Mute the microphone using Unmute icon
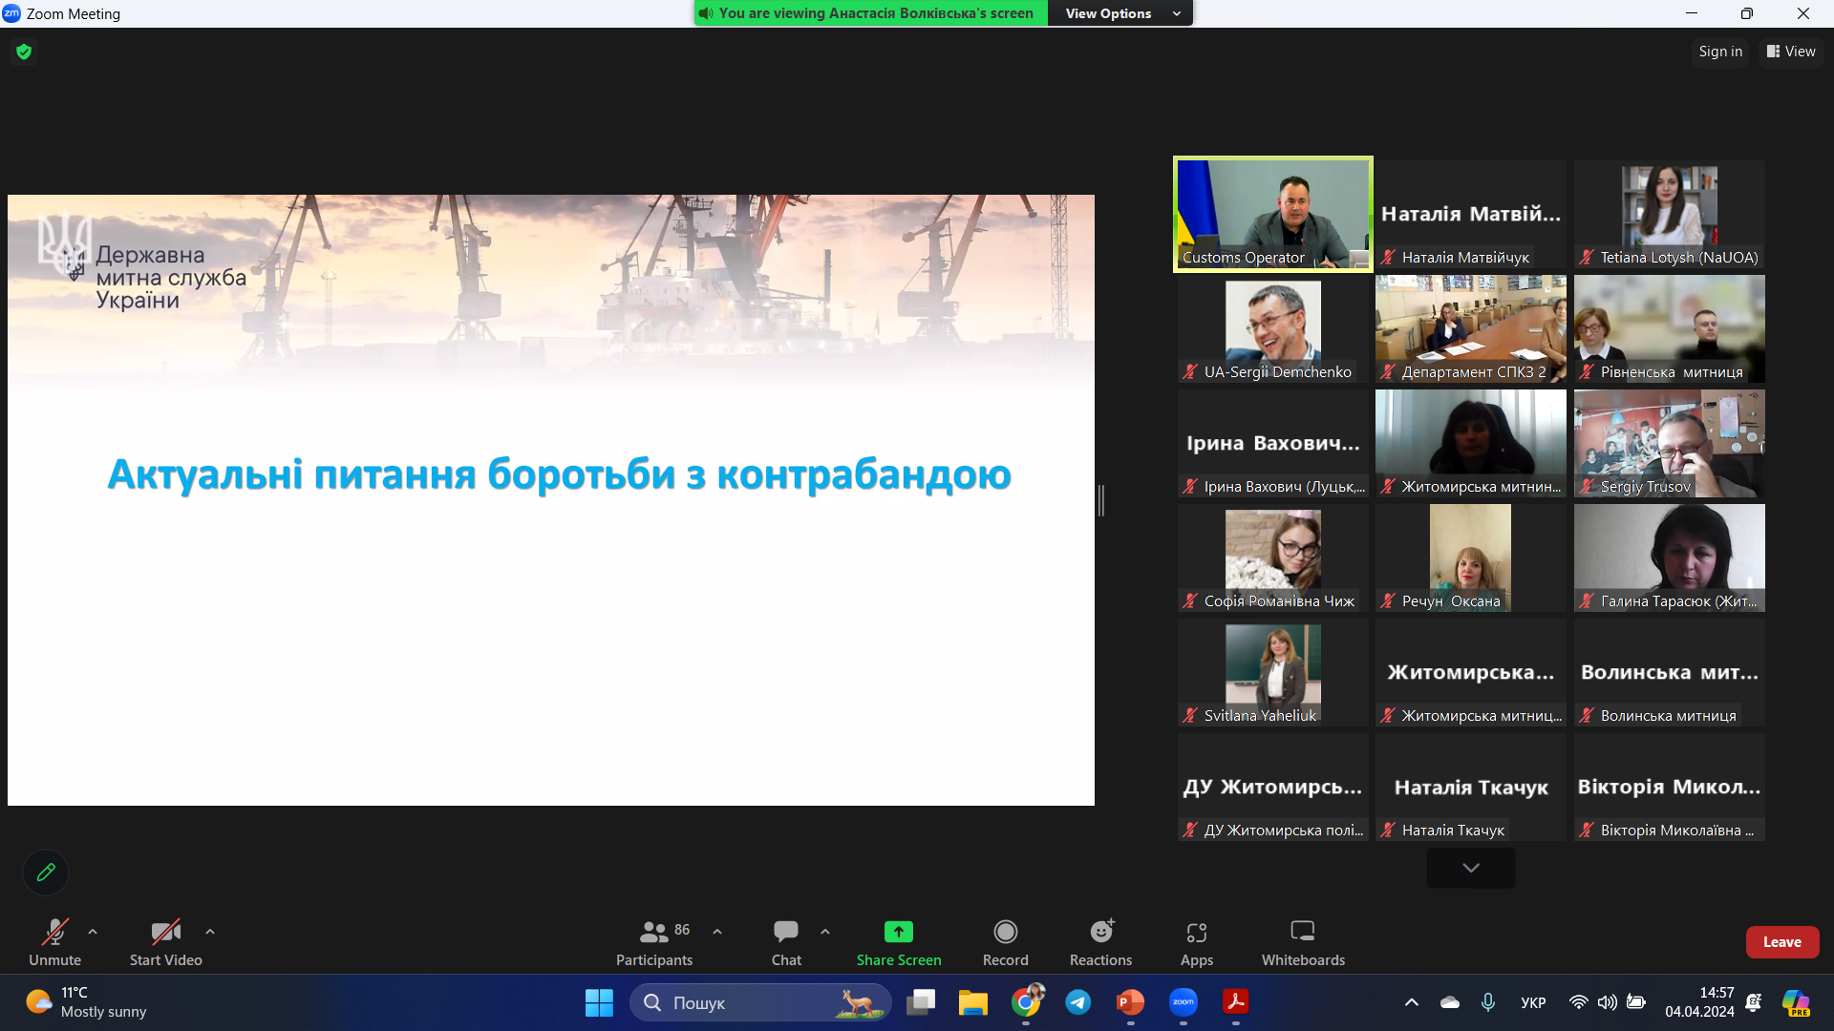The width and height of the screenshot is (1834, 1031). click(54, 940)
